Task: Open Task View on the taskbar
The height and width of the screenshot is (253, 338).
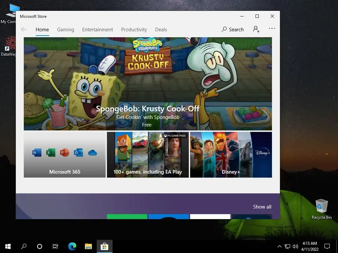Action: coord(55,246)
